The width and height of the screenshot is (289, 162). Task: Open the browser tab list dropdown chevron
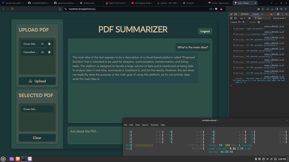[x=271, y=3]
